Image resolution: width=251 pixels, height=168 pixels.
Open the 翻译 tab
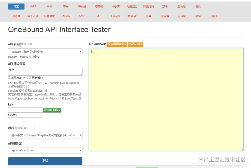214,16
